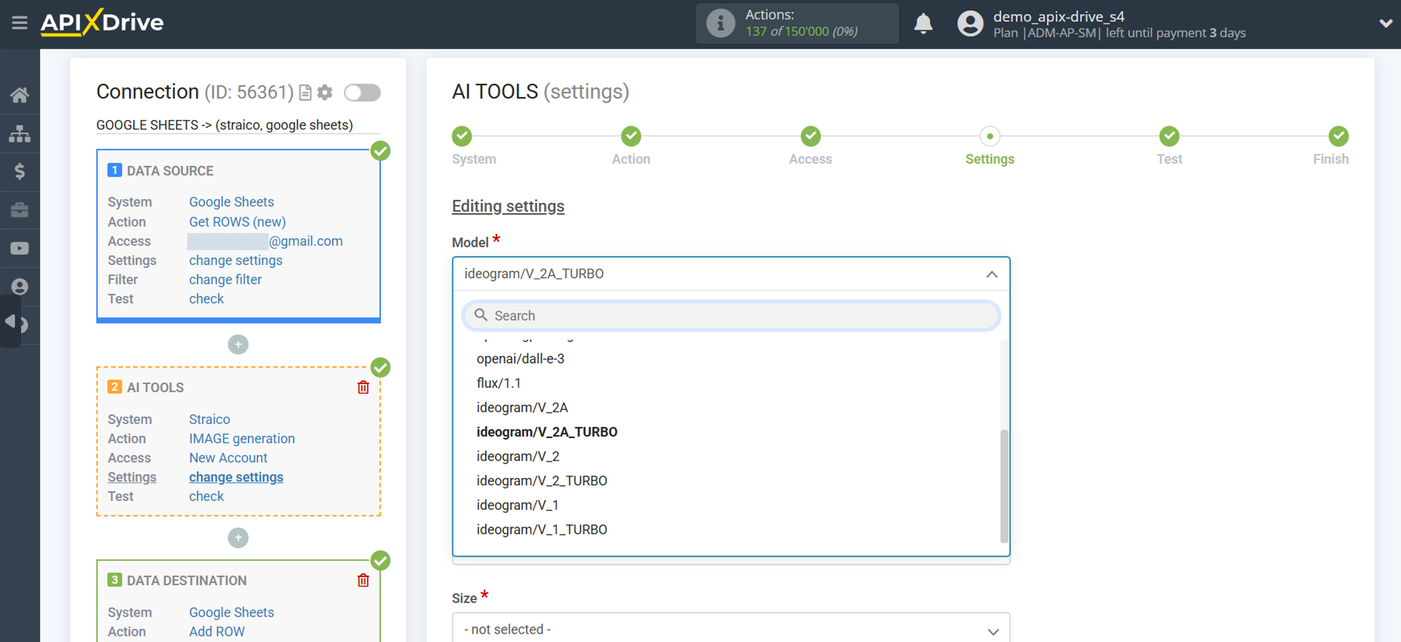Open the hamburger menu
1401x642 pixels.
coord(19,23)
